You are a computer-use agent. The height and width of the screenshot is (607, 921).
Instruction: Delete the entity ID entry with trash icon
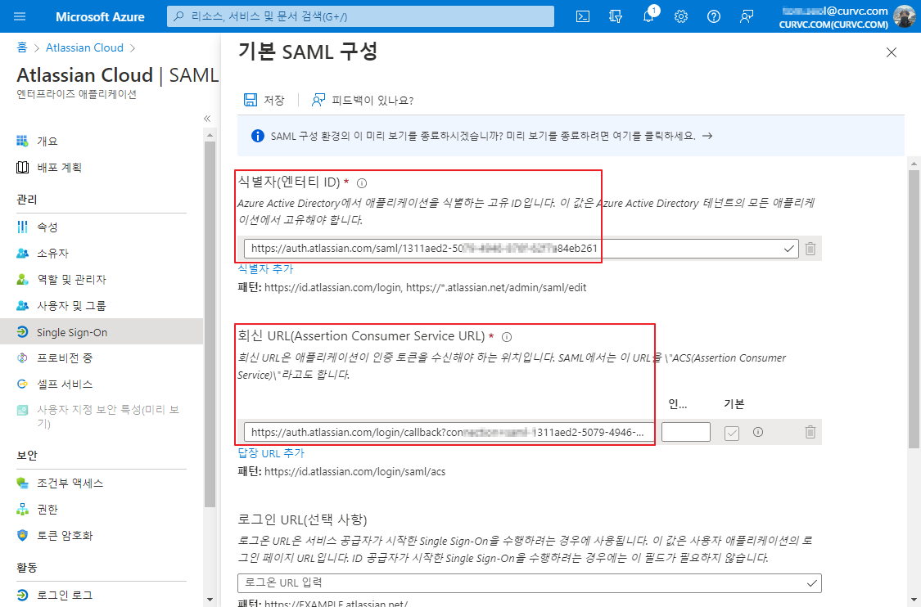[x=810, y=249]
